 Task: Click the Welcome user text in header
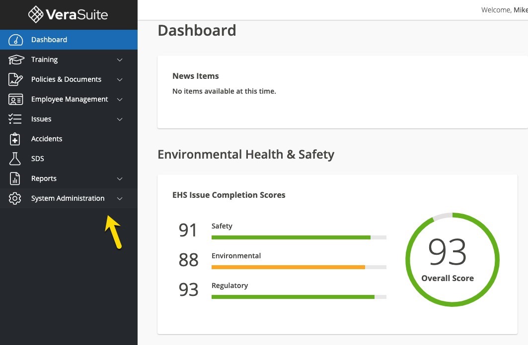[505, 10]
